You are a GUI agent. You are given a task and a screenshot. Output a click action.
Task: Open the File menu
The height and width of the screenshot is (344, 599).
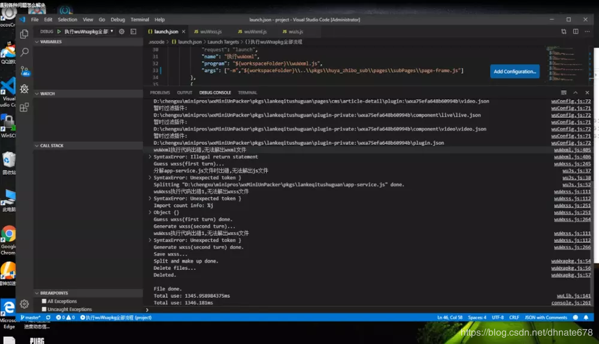click(x=35, y=20)
